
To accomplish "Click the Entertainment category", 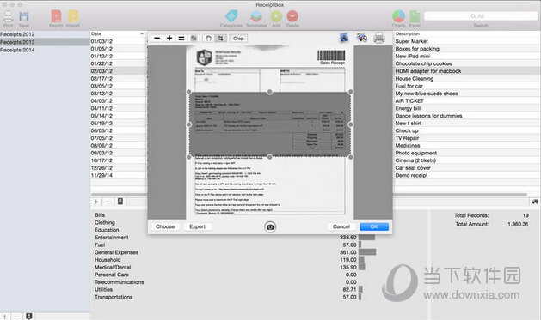I will click(112, 238).
